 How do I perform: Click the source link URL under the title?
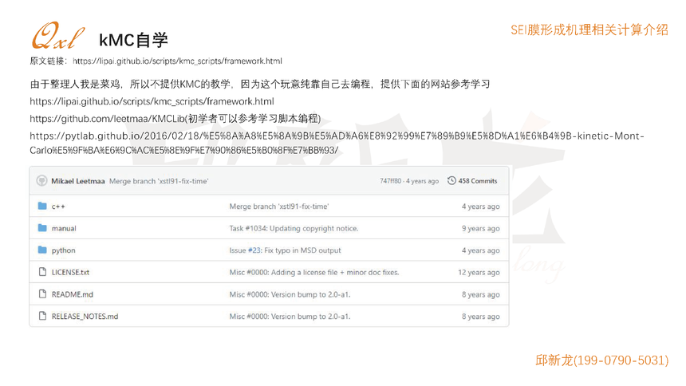pos(177,61)
